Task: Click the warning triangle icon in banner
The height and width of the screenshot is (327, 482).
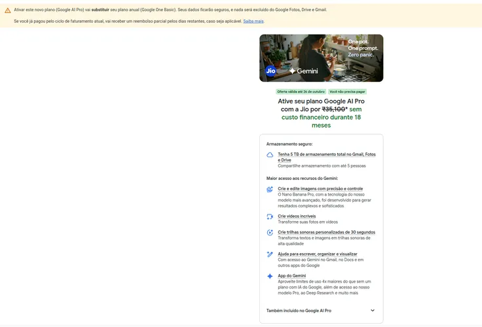Action: coord(8,10)
